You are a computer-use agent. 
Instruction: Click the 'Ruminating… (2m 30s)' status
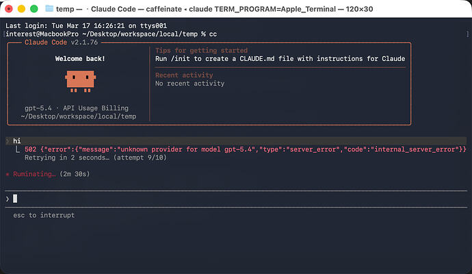(51, 174)
